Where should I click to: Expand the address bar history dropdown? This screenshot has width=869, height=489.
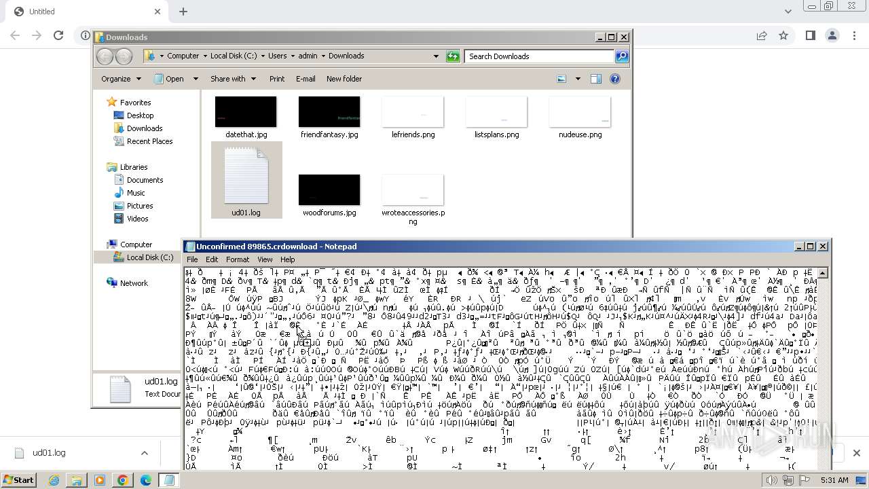436,56
